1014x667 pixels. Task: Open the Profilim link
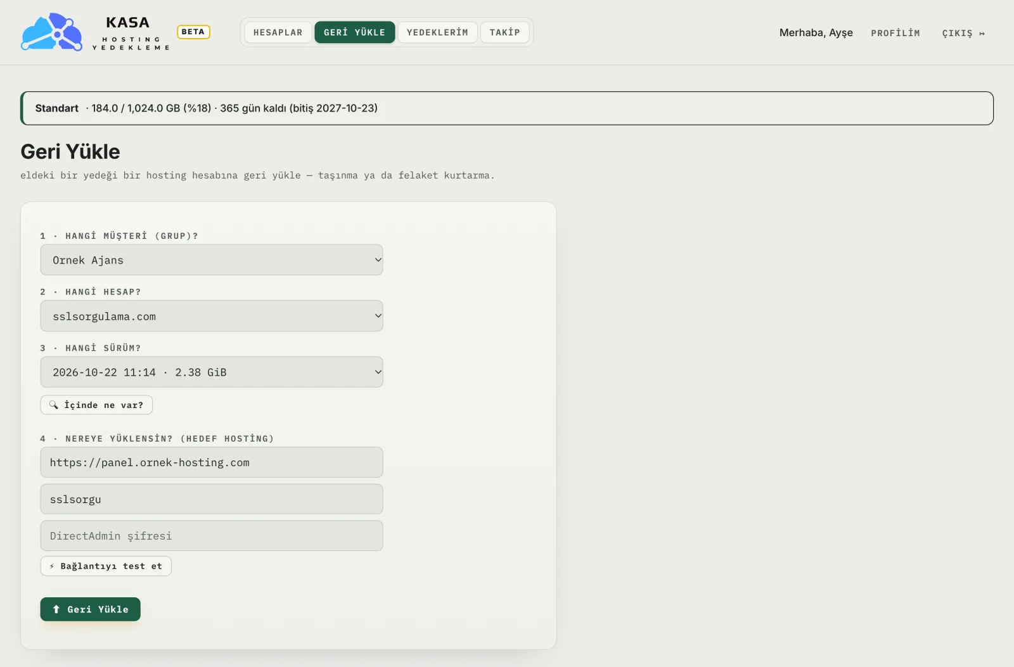[x=895, y=33]
